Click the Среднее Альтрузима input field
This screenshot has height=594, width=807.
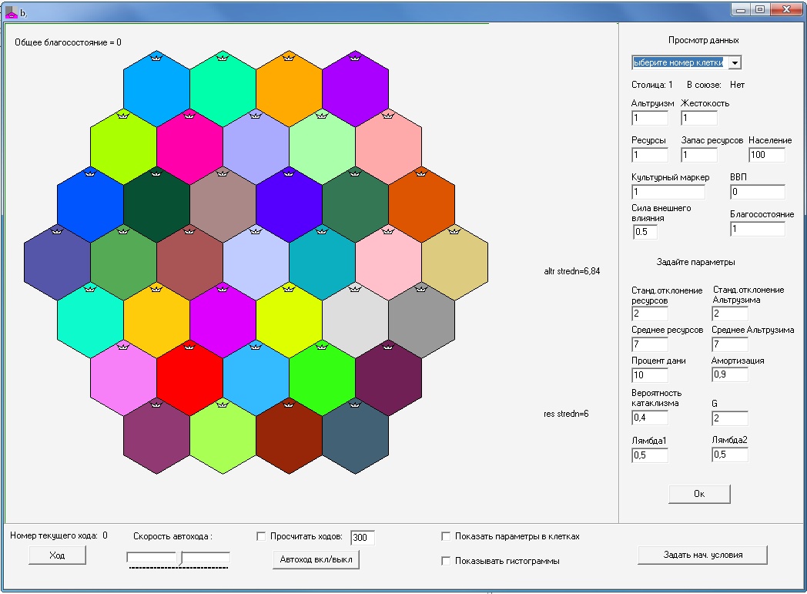(x=730, y=344)
